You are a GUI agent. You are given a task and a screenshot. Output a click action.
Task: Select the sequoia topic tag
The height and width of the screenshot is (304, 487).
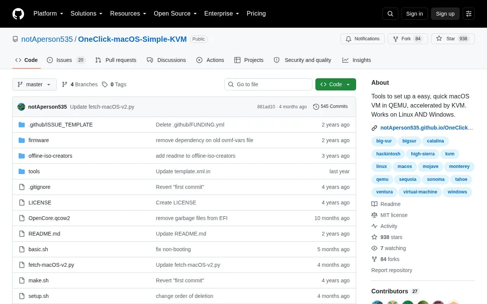tap(407, 179)
